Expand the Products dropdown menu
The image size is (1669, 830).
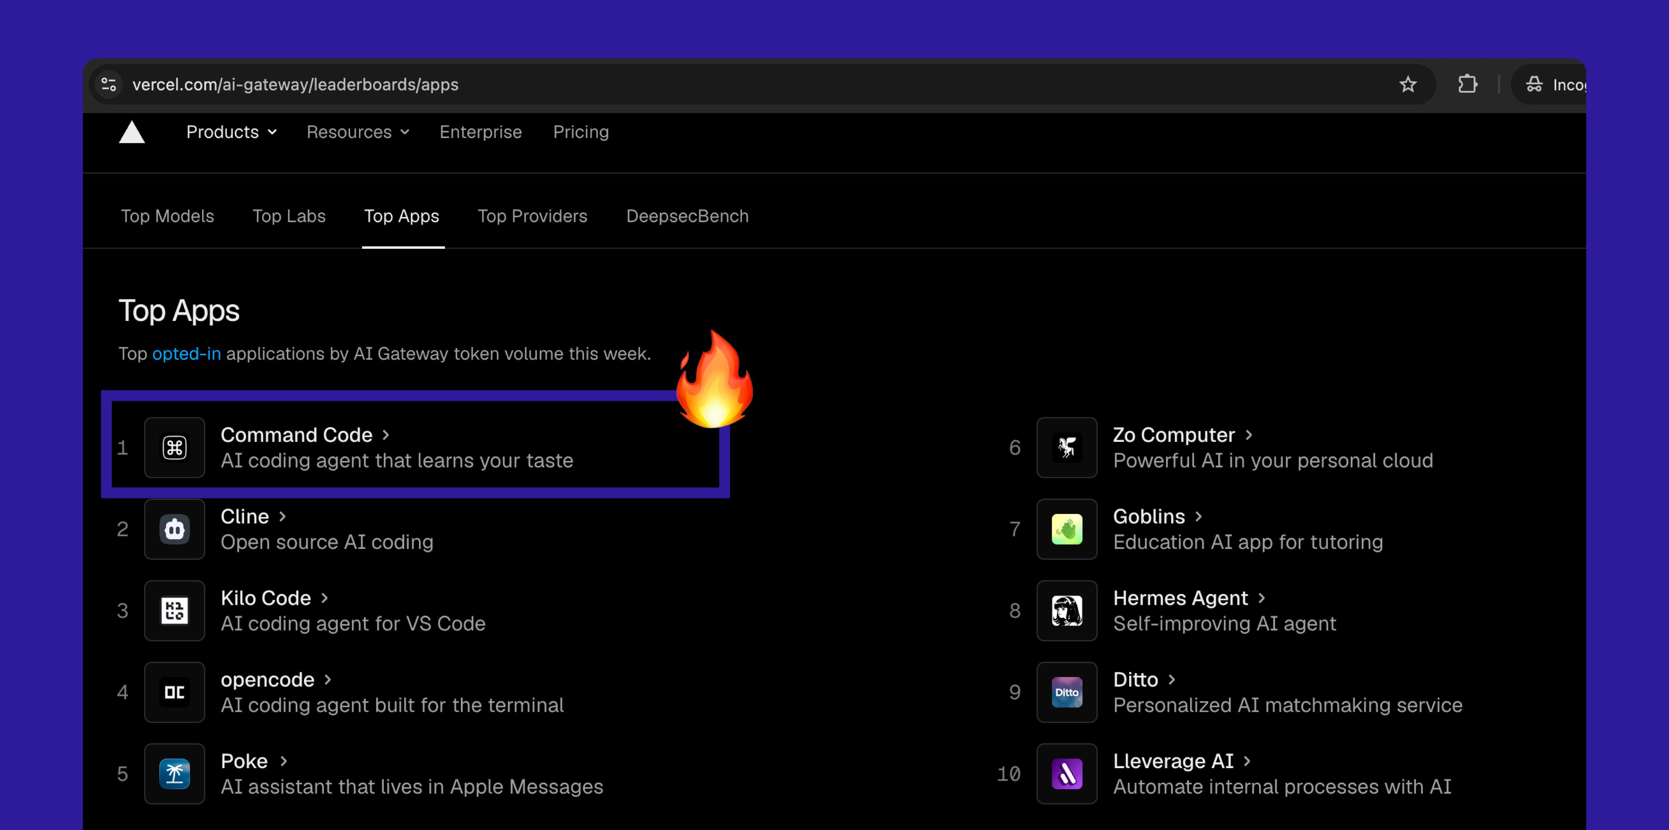coord(232,132)
